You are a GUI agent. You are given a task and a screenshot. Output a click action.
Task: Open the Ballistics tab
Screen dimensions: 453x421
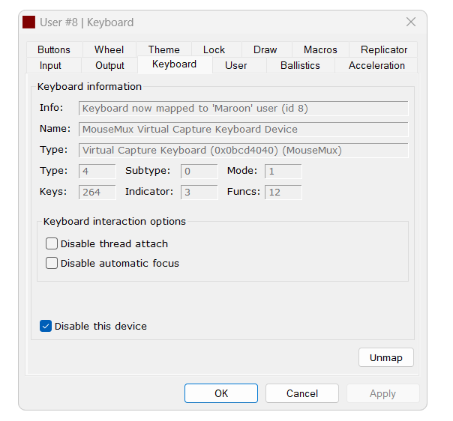tap(300, 66)
